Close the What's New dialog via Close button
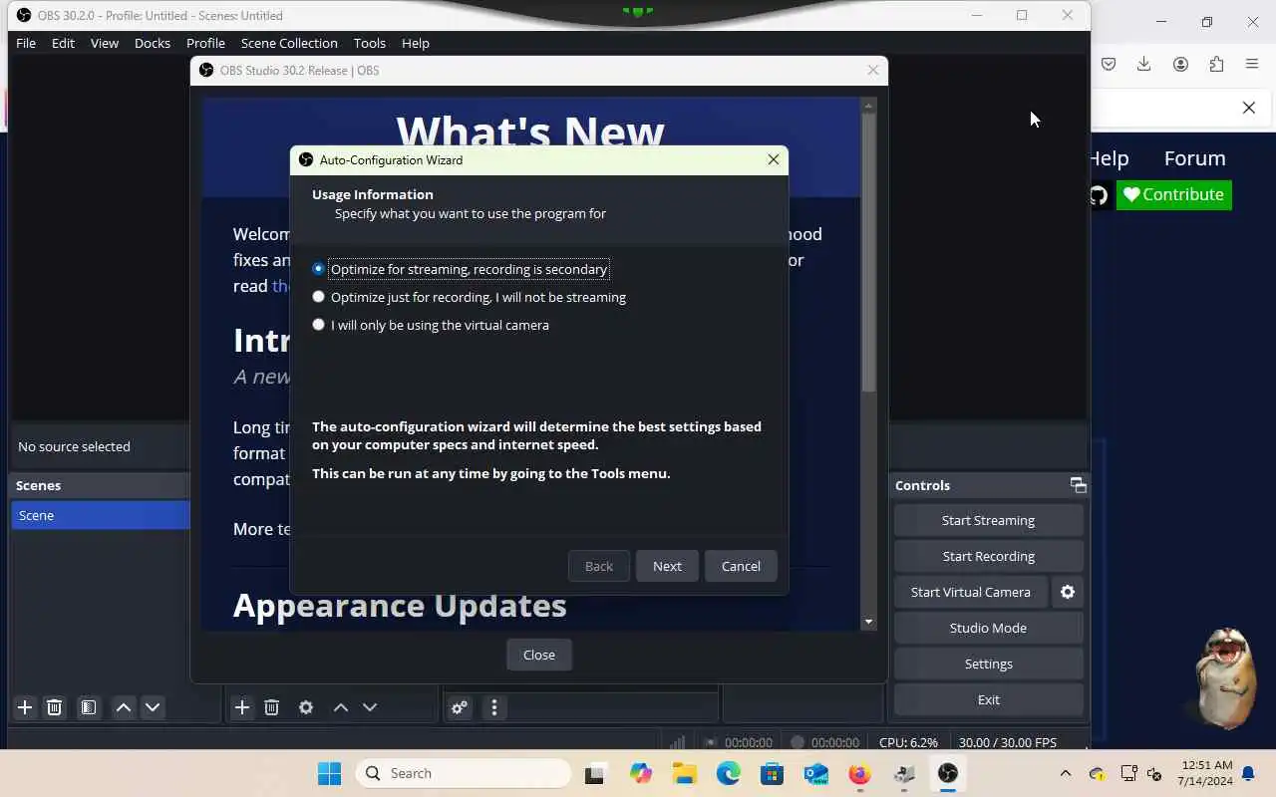This screenshot has width=1276, height=797. [x=539, y=655]
